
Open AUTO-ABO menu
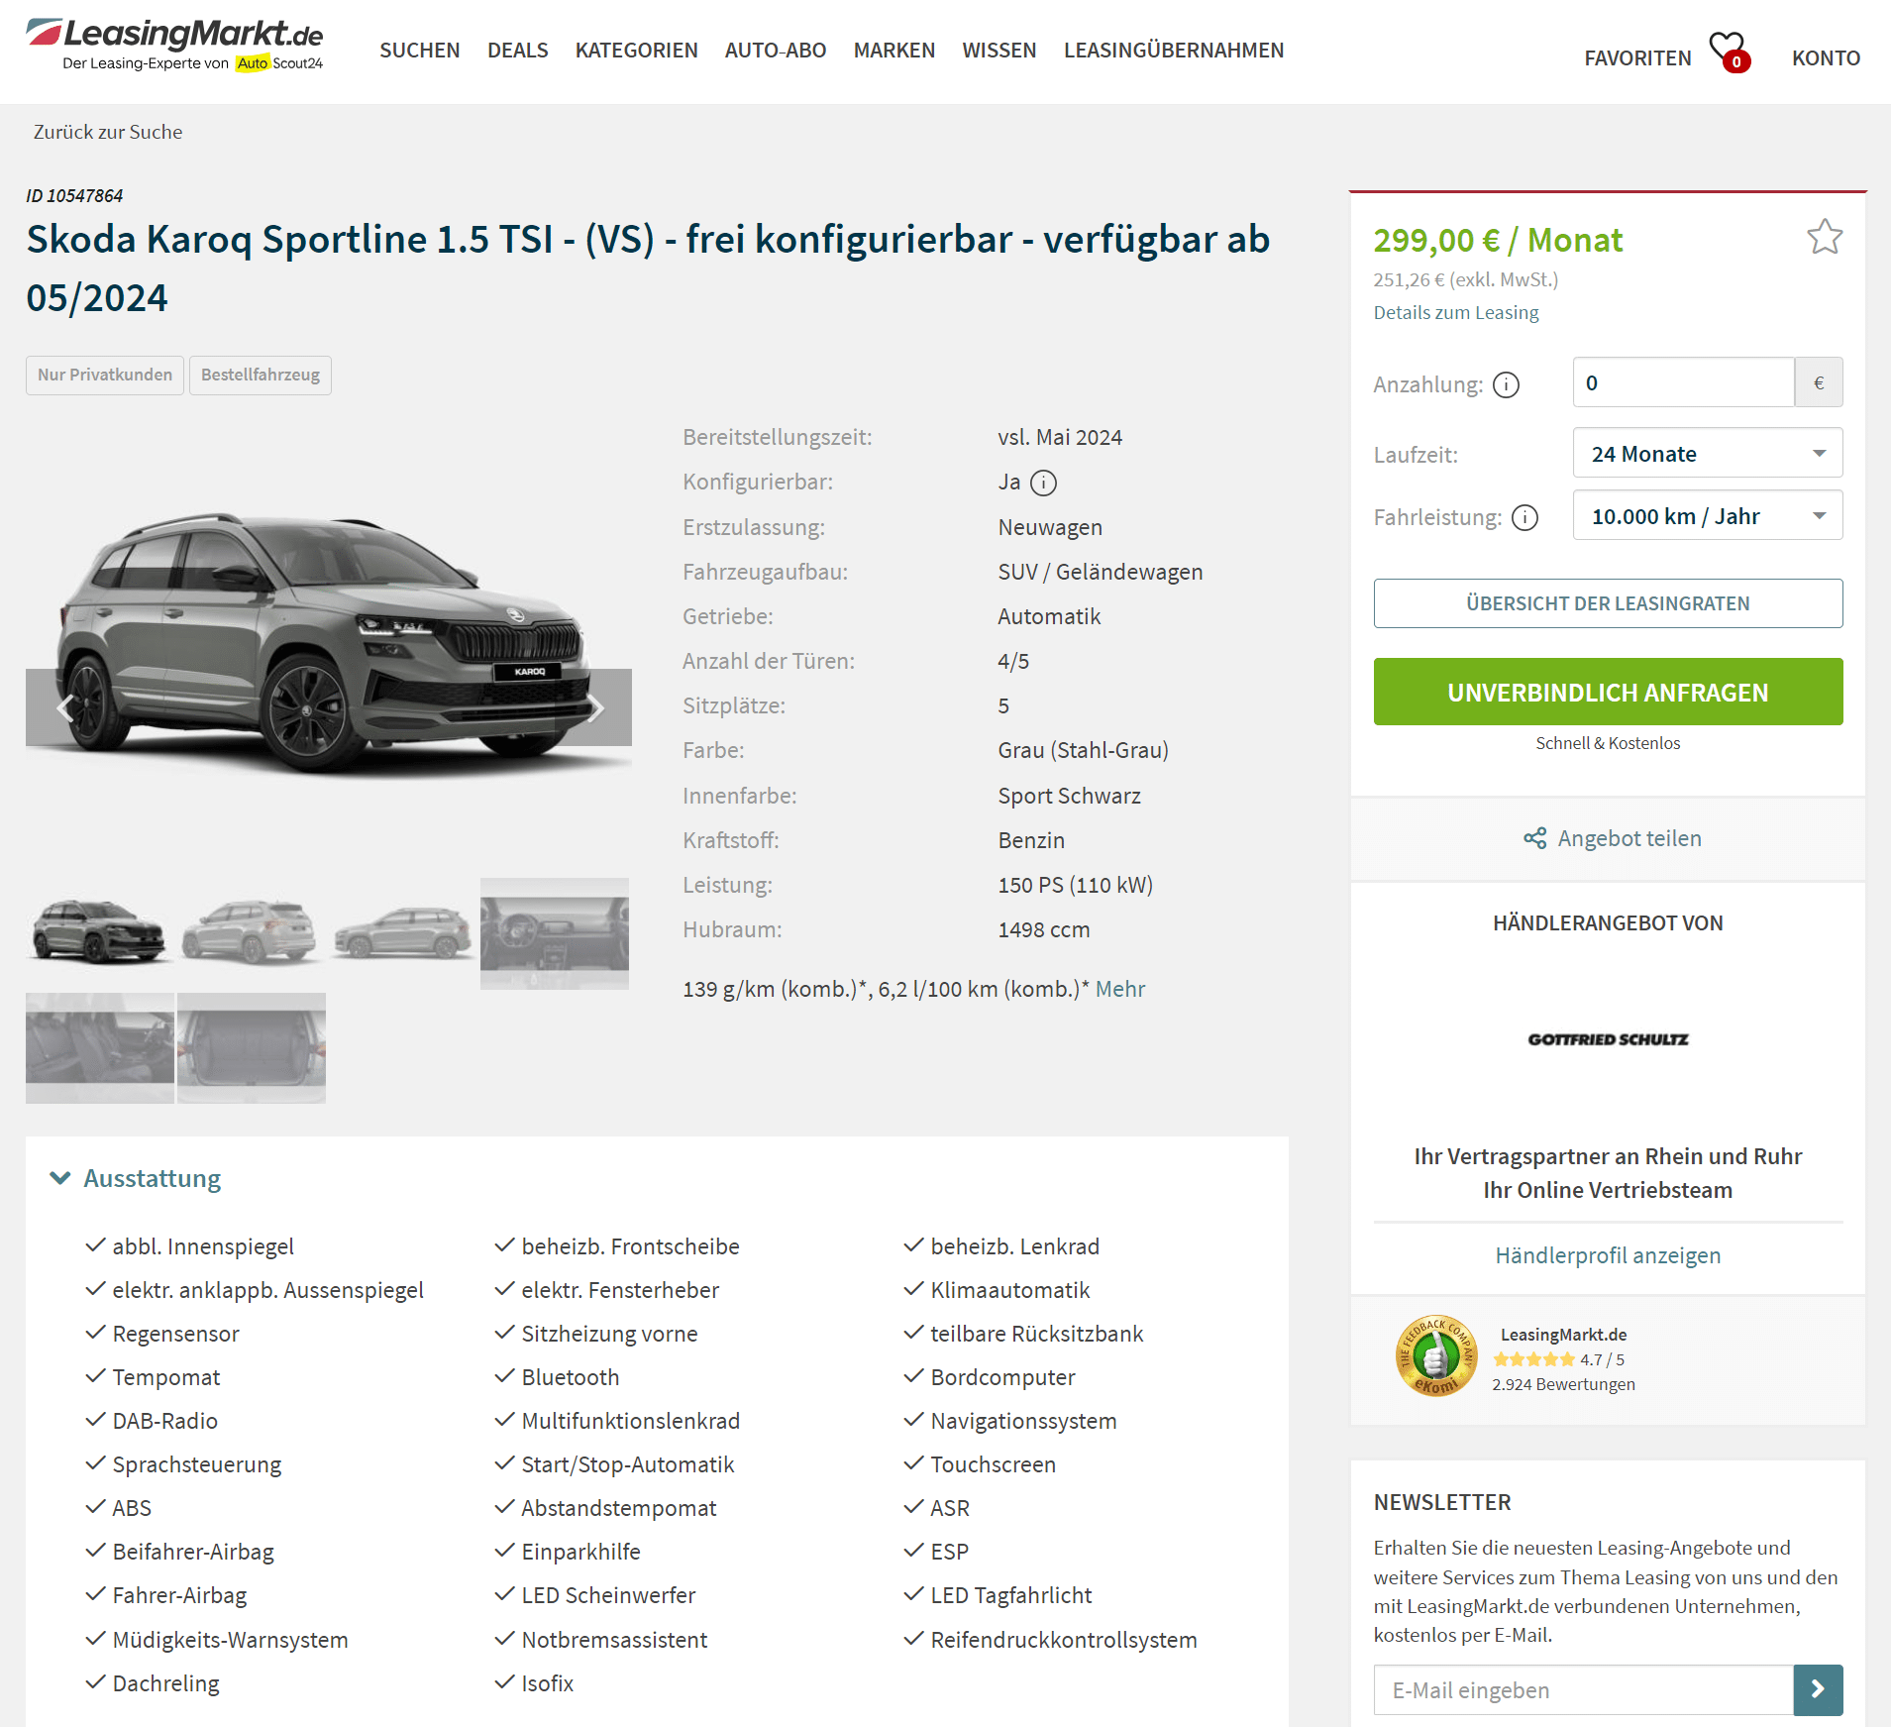point(776,51)
